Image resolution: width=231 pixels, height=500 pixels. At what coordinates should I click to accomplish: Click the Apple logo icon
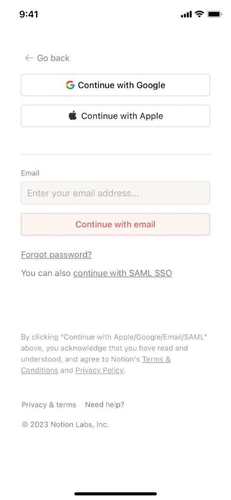(x=72, y=116)
